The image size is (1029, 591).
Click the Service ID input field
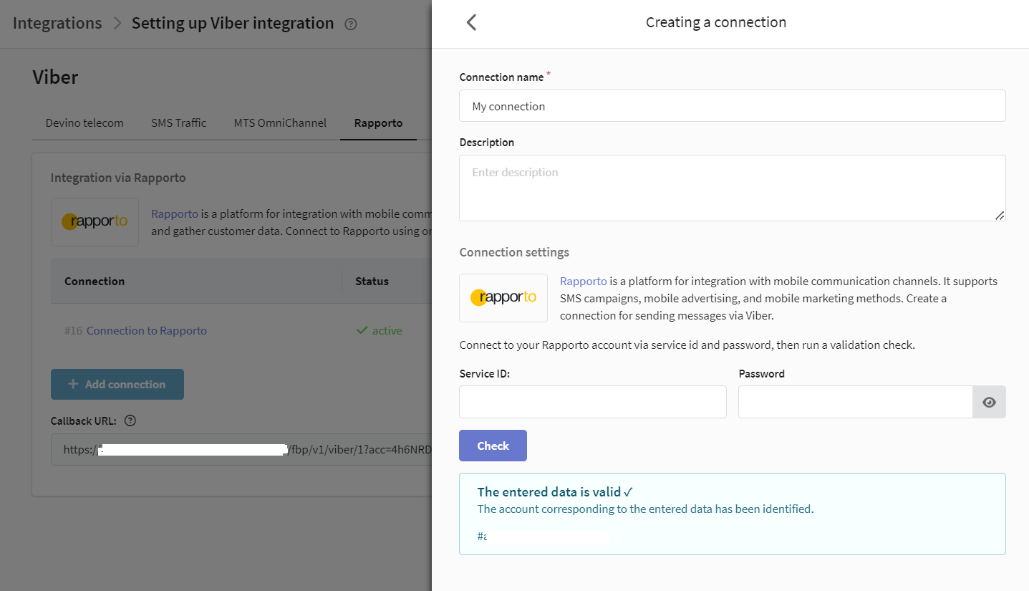click(593, 402)
